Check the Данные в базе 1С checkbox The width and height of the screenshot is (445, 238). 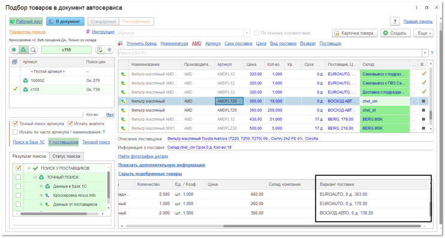pyautogui.click(x=19, y=187)
